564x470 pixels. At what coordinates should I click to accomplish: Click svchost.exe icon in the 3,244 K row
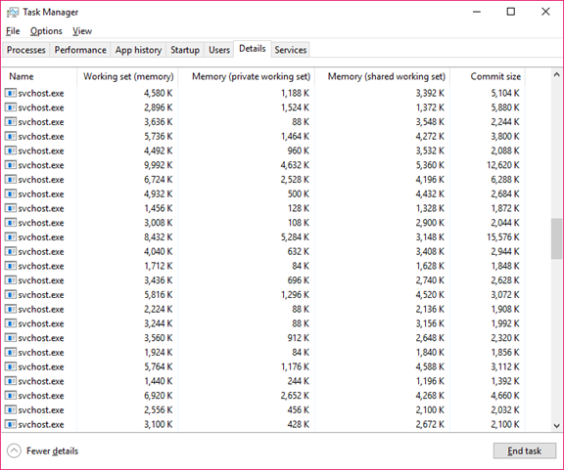coord(11,323)
